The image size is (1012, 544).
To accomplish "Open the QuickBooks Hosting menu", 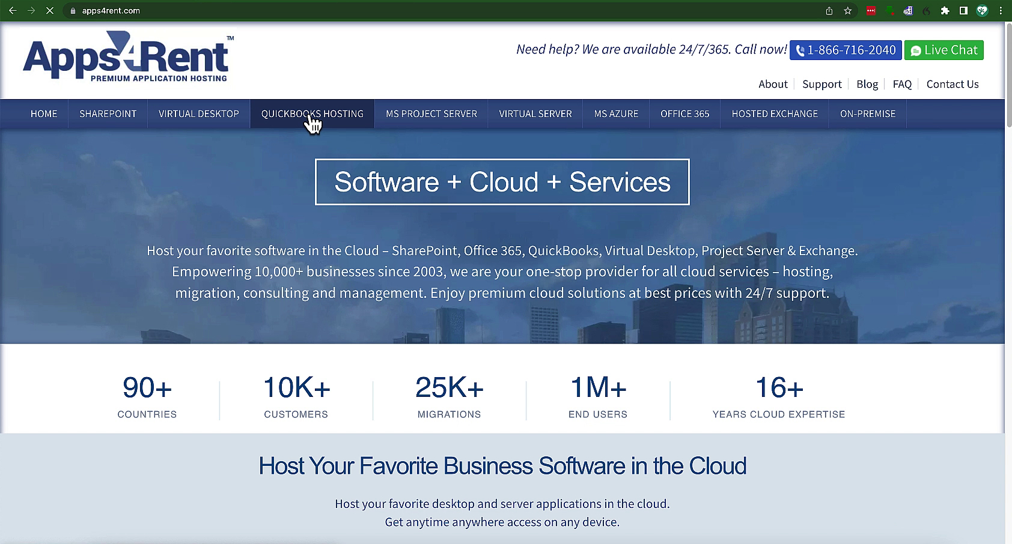I will (x=312, y=113).
